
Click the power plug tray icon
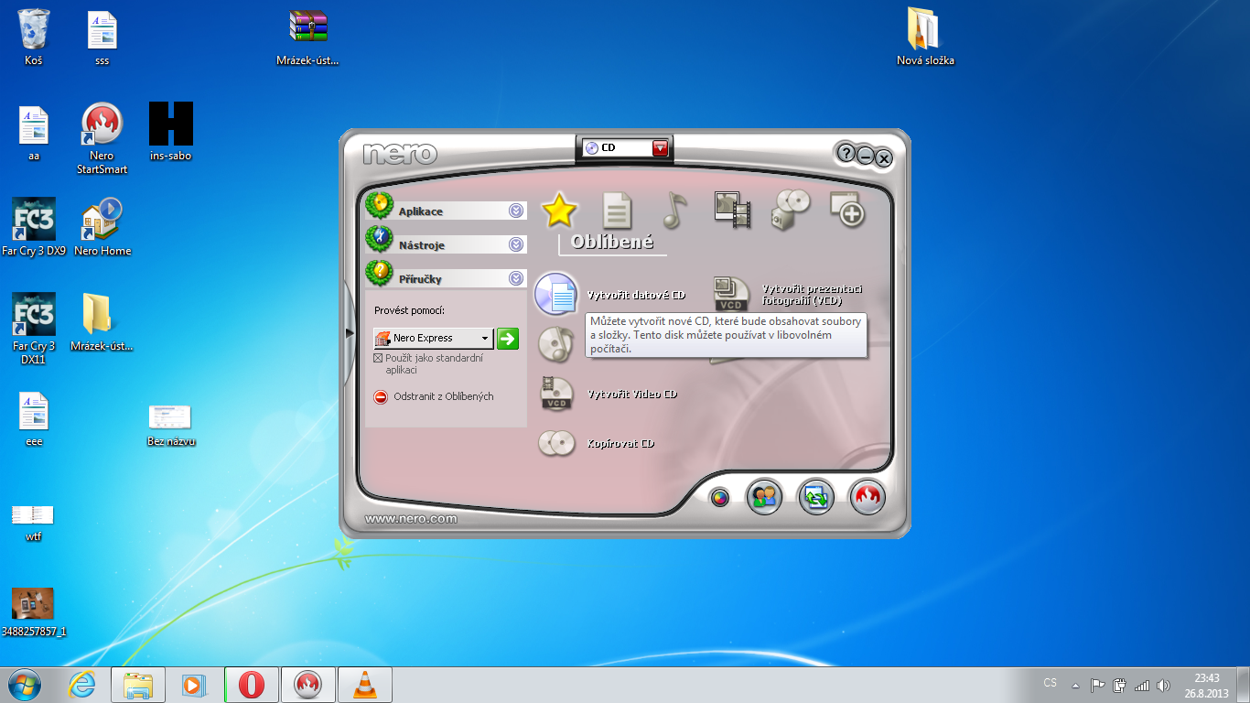[1119, 685]
